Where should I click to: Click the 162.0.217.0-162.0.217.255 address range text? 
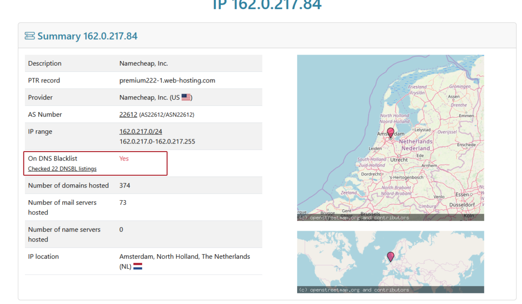tap(157, 141)
